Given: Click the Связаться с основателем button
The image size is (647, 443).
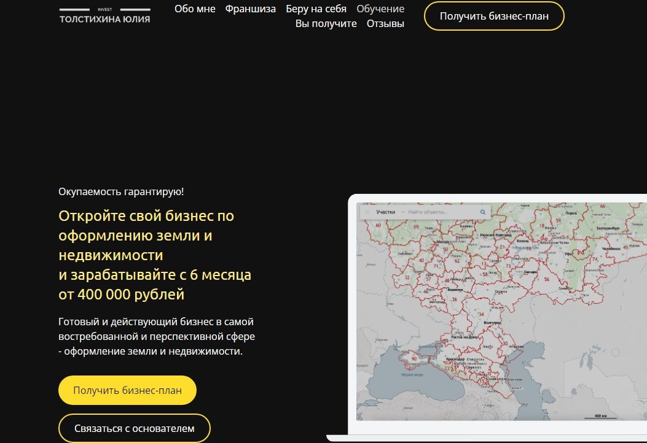Looking at the screenshot, I should point(135,428).
